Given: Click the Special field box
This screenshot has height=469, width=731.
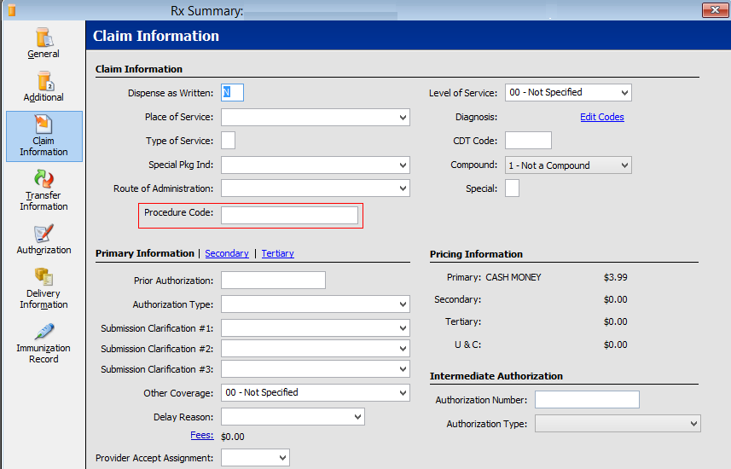Looking at the screenshot, I should [x=512, y=188].
